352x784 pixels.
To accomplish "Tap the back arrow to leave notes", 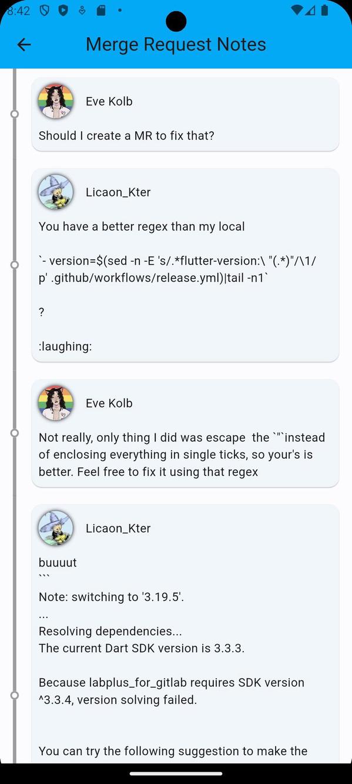I will [x=24, y=44].
